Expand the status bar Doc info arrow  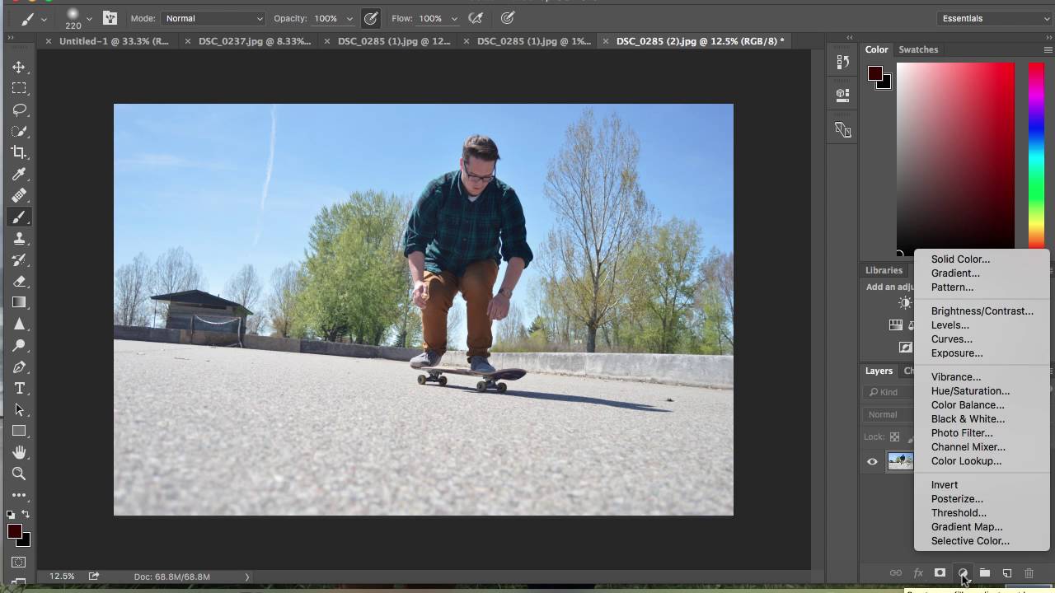click(246, 577)
